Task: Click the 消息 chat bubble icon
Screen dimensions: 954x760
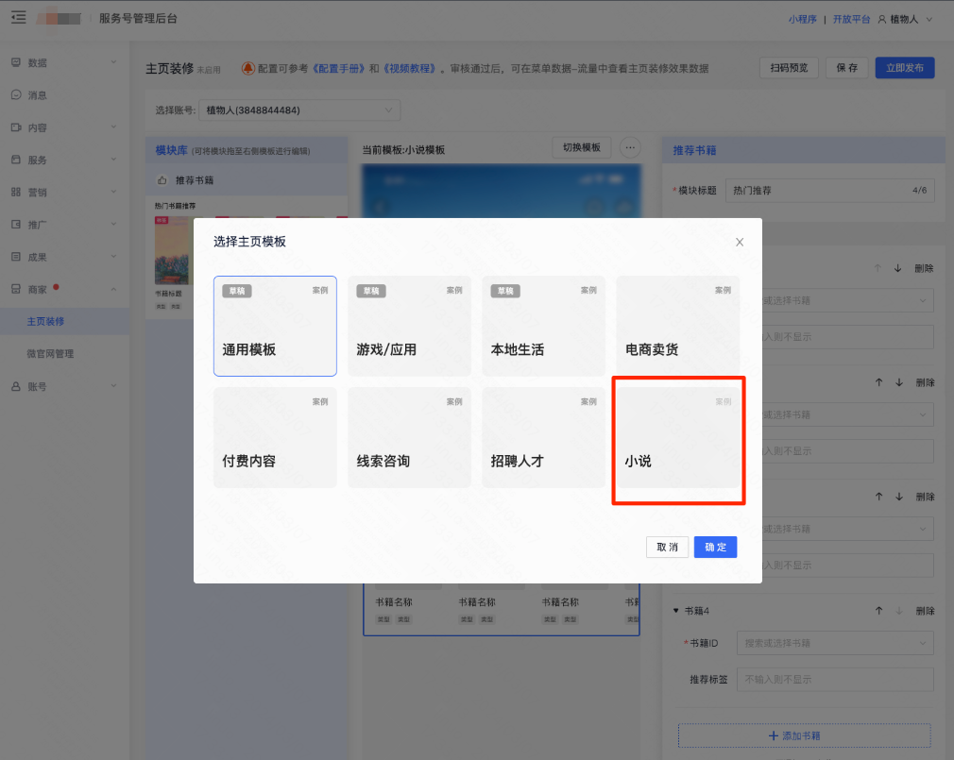Action: click(16, 95)
